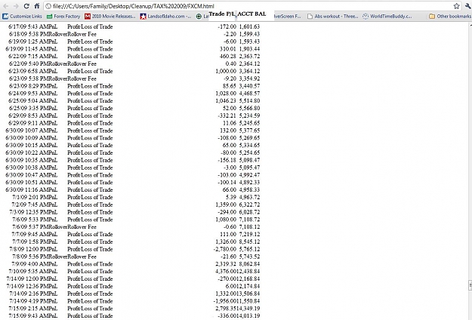Bookmark this page with the star icon
Viewport: 472px width, 320px height.
[456, 6]
